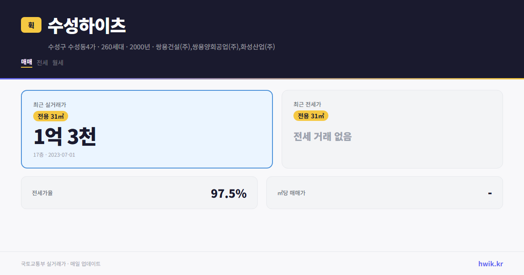The image size is (524, 275).
Task: Click the 최근 실거래가 card header
Action: click(49, 104)
